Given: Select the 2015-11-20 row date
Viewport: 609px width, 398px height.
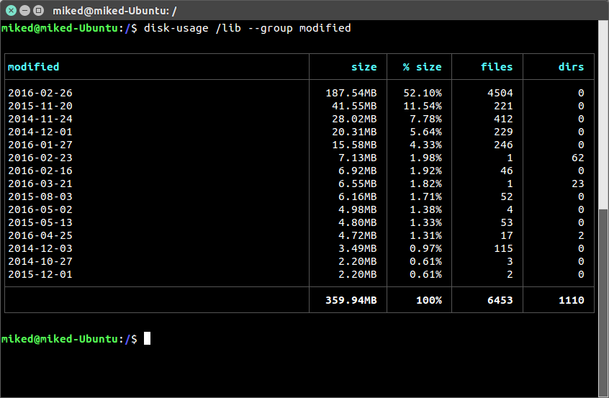Looking at the screenshot, I should point(40,106).
